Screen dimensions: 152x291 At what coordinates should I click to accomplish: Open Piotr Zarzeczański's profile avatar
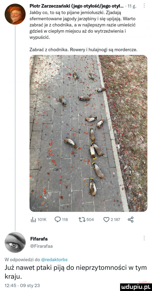coord(15,14)
